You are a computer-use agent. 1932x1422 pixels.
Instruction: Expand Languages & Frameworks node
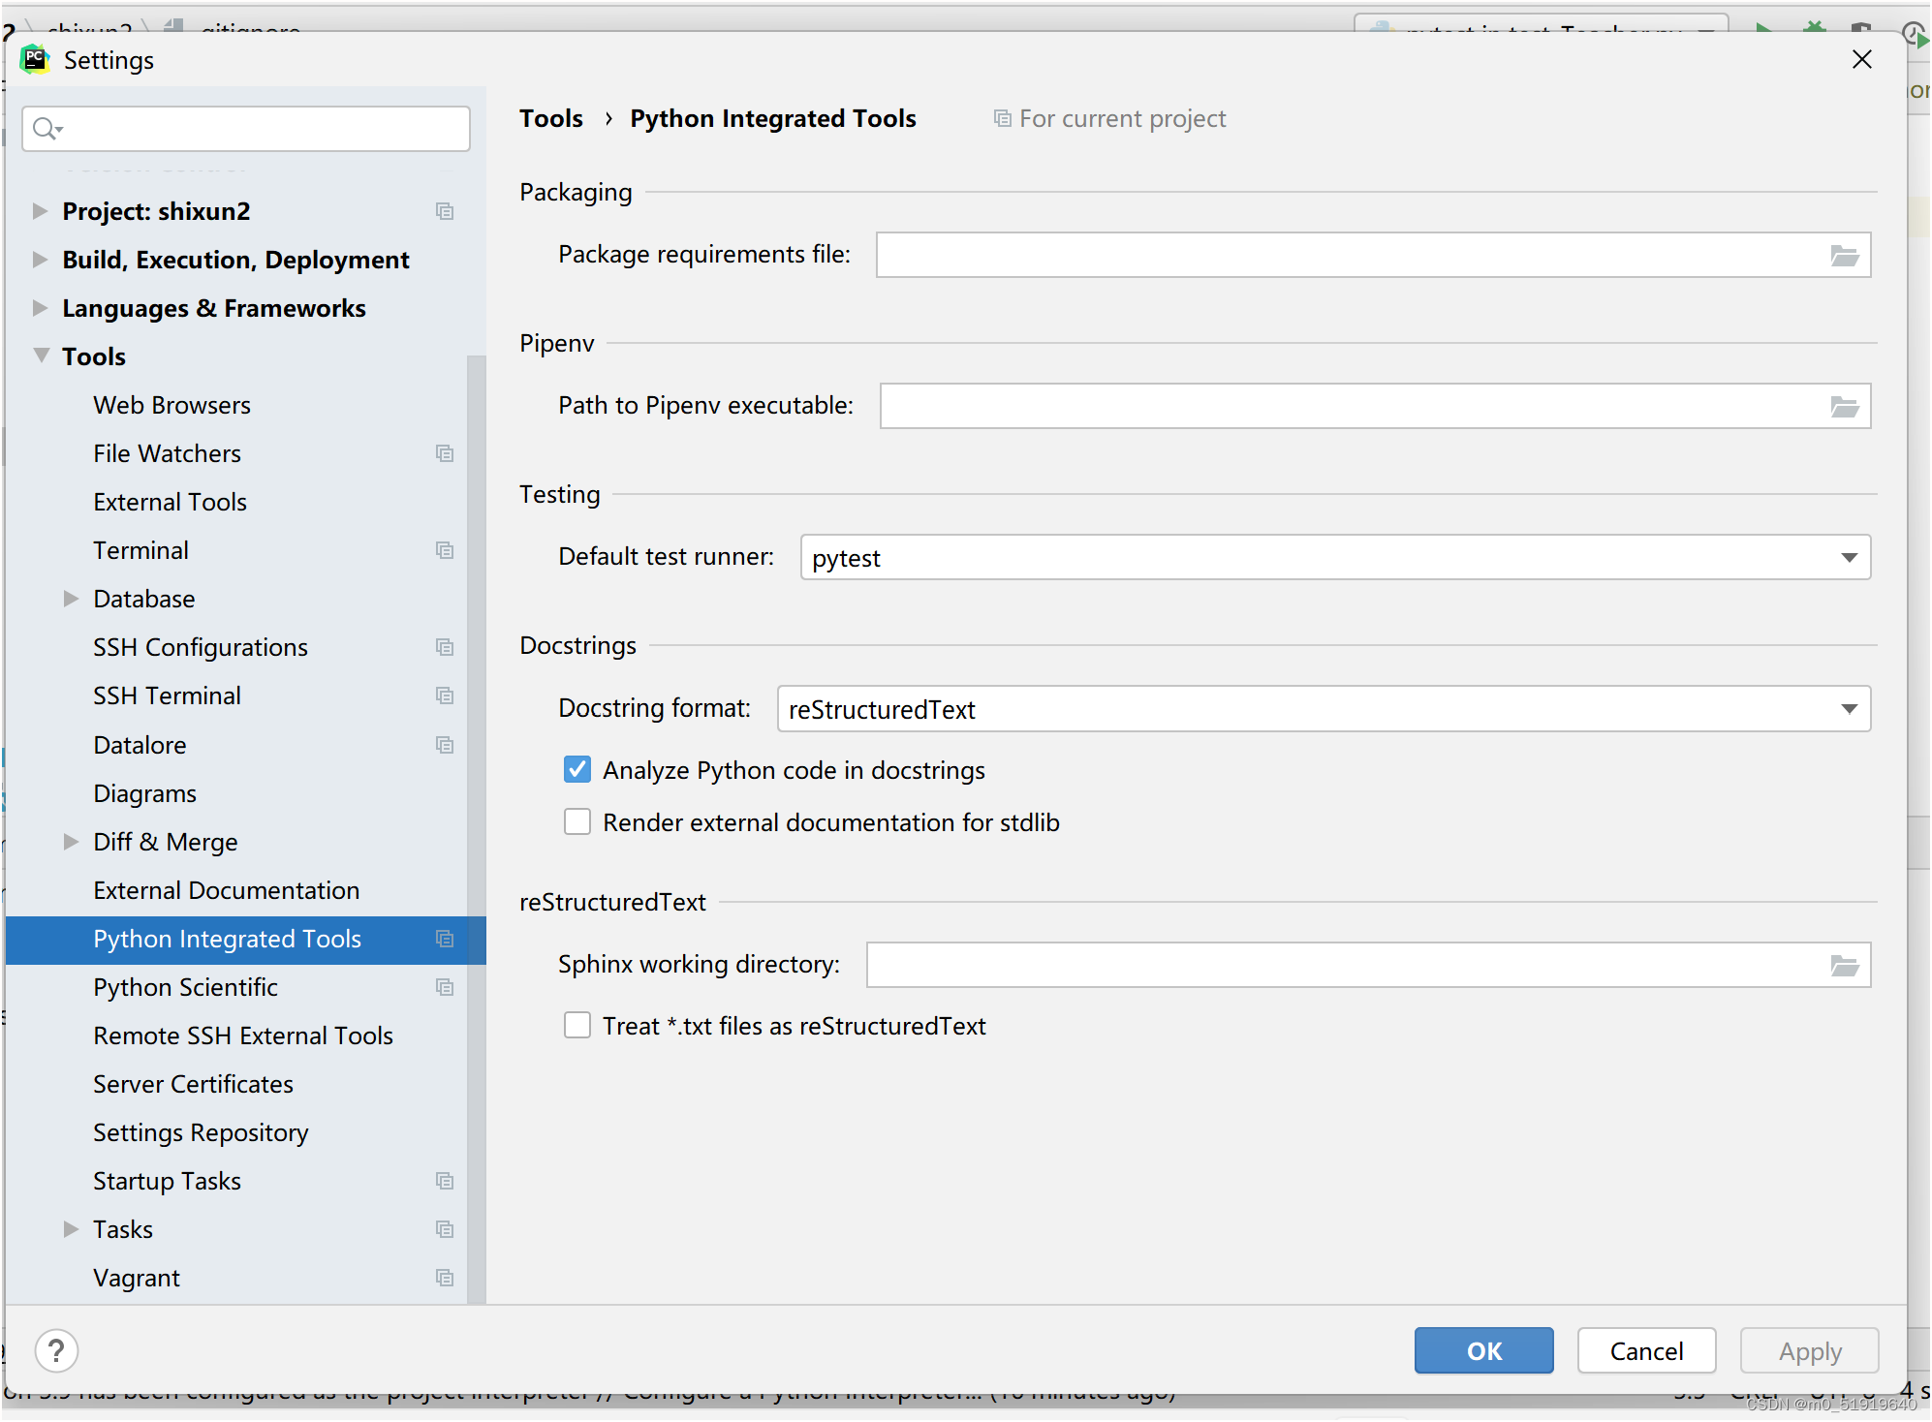pyautogui.click(x=40, y=308)
